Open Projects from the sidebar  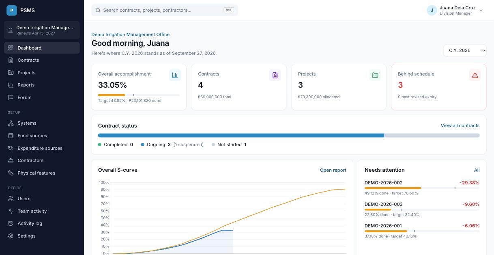[42, 73]
